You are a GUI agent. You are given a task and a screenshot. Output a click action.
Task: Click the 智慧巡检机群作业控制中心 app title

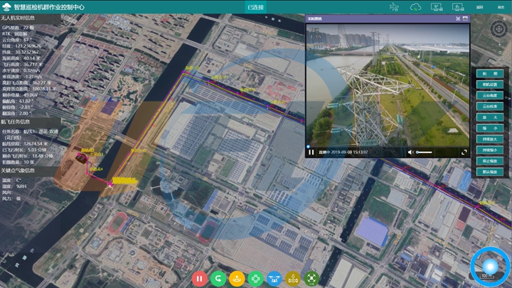(x=49, y=7)
